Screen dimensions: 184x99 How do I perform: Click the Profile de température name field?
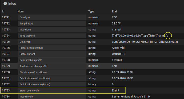[x=52, y=48]
